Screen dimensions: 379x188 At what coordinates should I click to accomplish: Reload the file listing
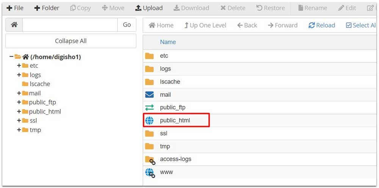coord(322,25)
